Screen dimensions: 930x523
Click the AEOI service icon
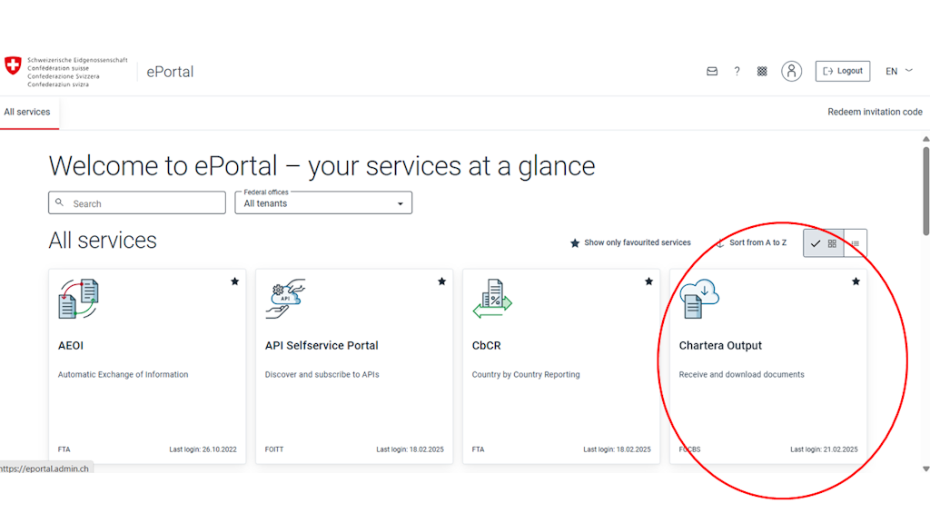click(77, 298)
